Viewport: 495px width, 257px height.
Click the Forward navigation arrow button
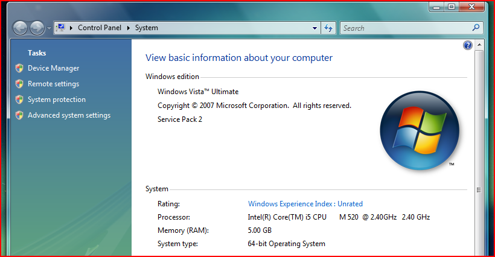pos(37,28)
